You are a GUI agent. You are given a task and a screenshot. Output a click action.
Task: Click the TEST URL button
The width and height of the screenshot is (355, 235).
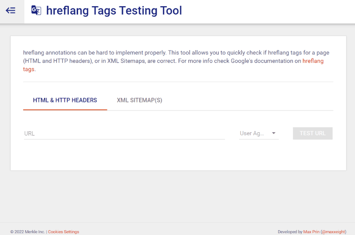(x=313, y=133)
